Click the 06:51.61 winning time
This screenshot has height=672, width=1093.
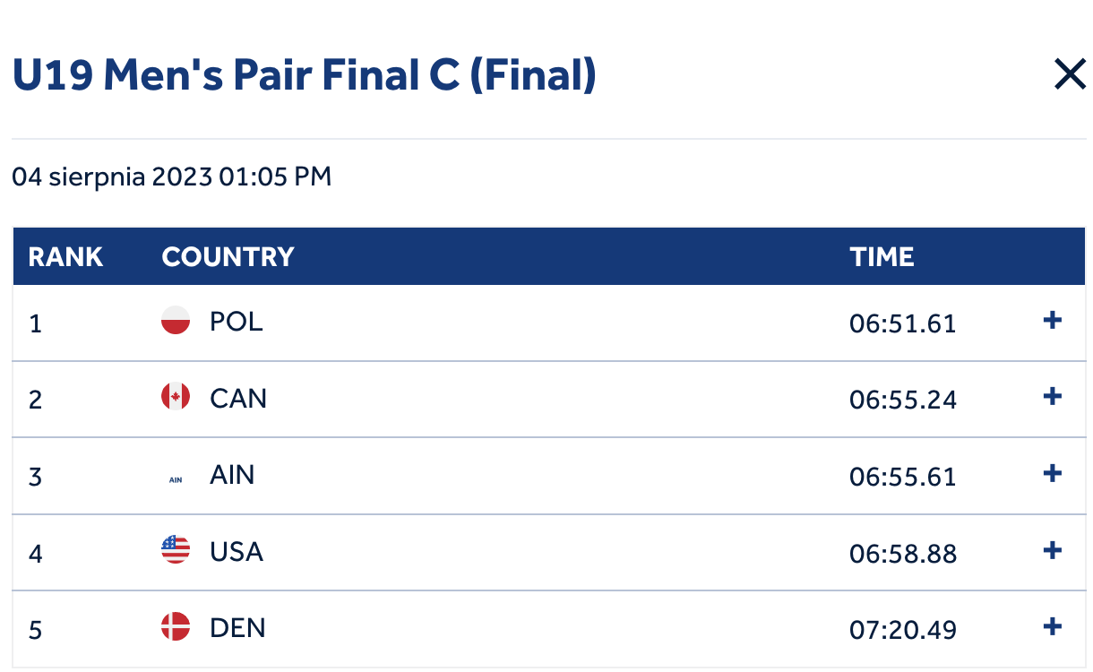coord(903,323)
